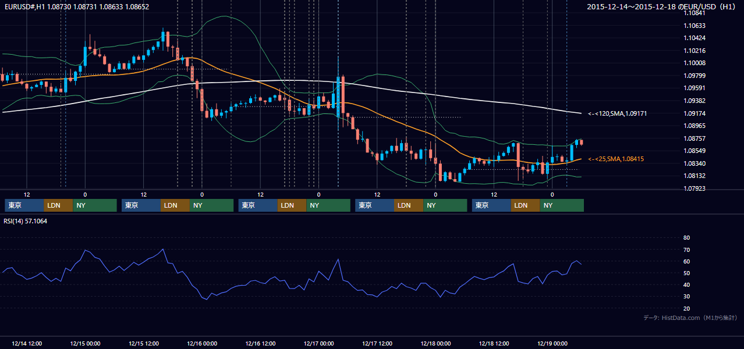This screenshot has height=349, width=744.
Task: Click RSI scale value 20
Action: 687,308
